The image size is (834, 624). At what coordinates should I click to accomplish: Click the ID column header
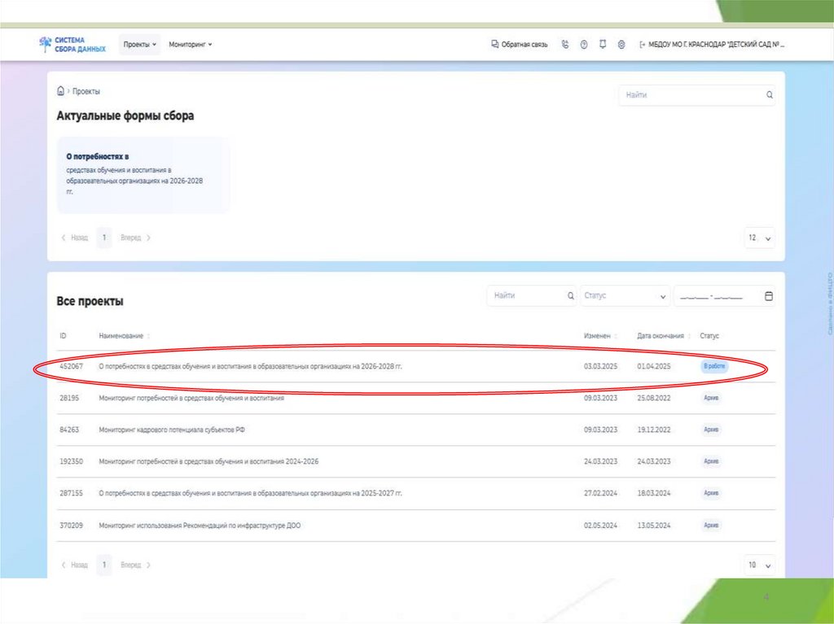[63, 336]
